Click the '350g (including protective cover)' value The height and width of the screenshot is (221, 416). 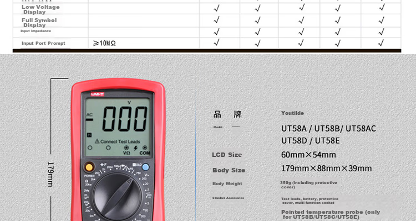(x=308, y=185)
